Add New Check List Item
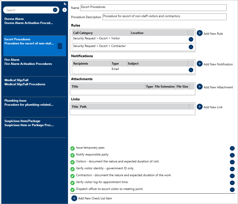Image resolution: width=238 pixels, height=204 pixels. (74, 198)
